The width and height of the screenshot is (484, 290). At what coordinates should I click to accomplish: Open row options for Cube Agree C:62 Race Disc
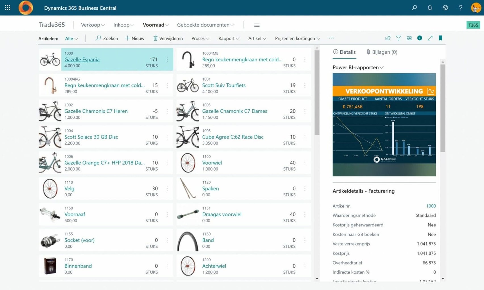pyautogui.click(x=305, y=137)
